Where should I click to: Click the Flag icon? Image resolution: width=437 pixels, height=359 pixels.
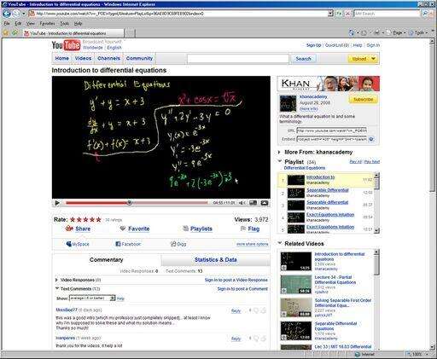click(x=243, y=229)
